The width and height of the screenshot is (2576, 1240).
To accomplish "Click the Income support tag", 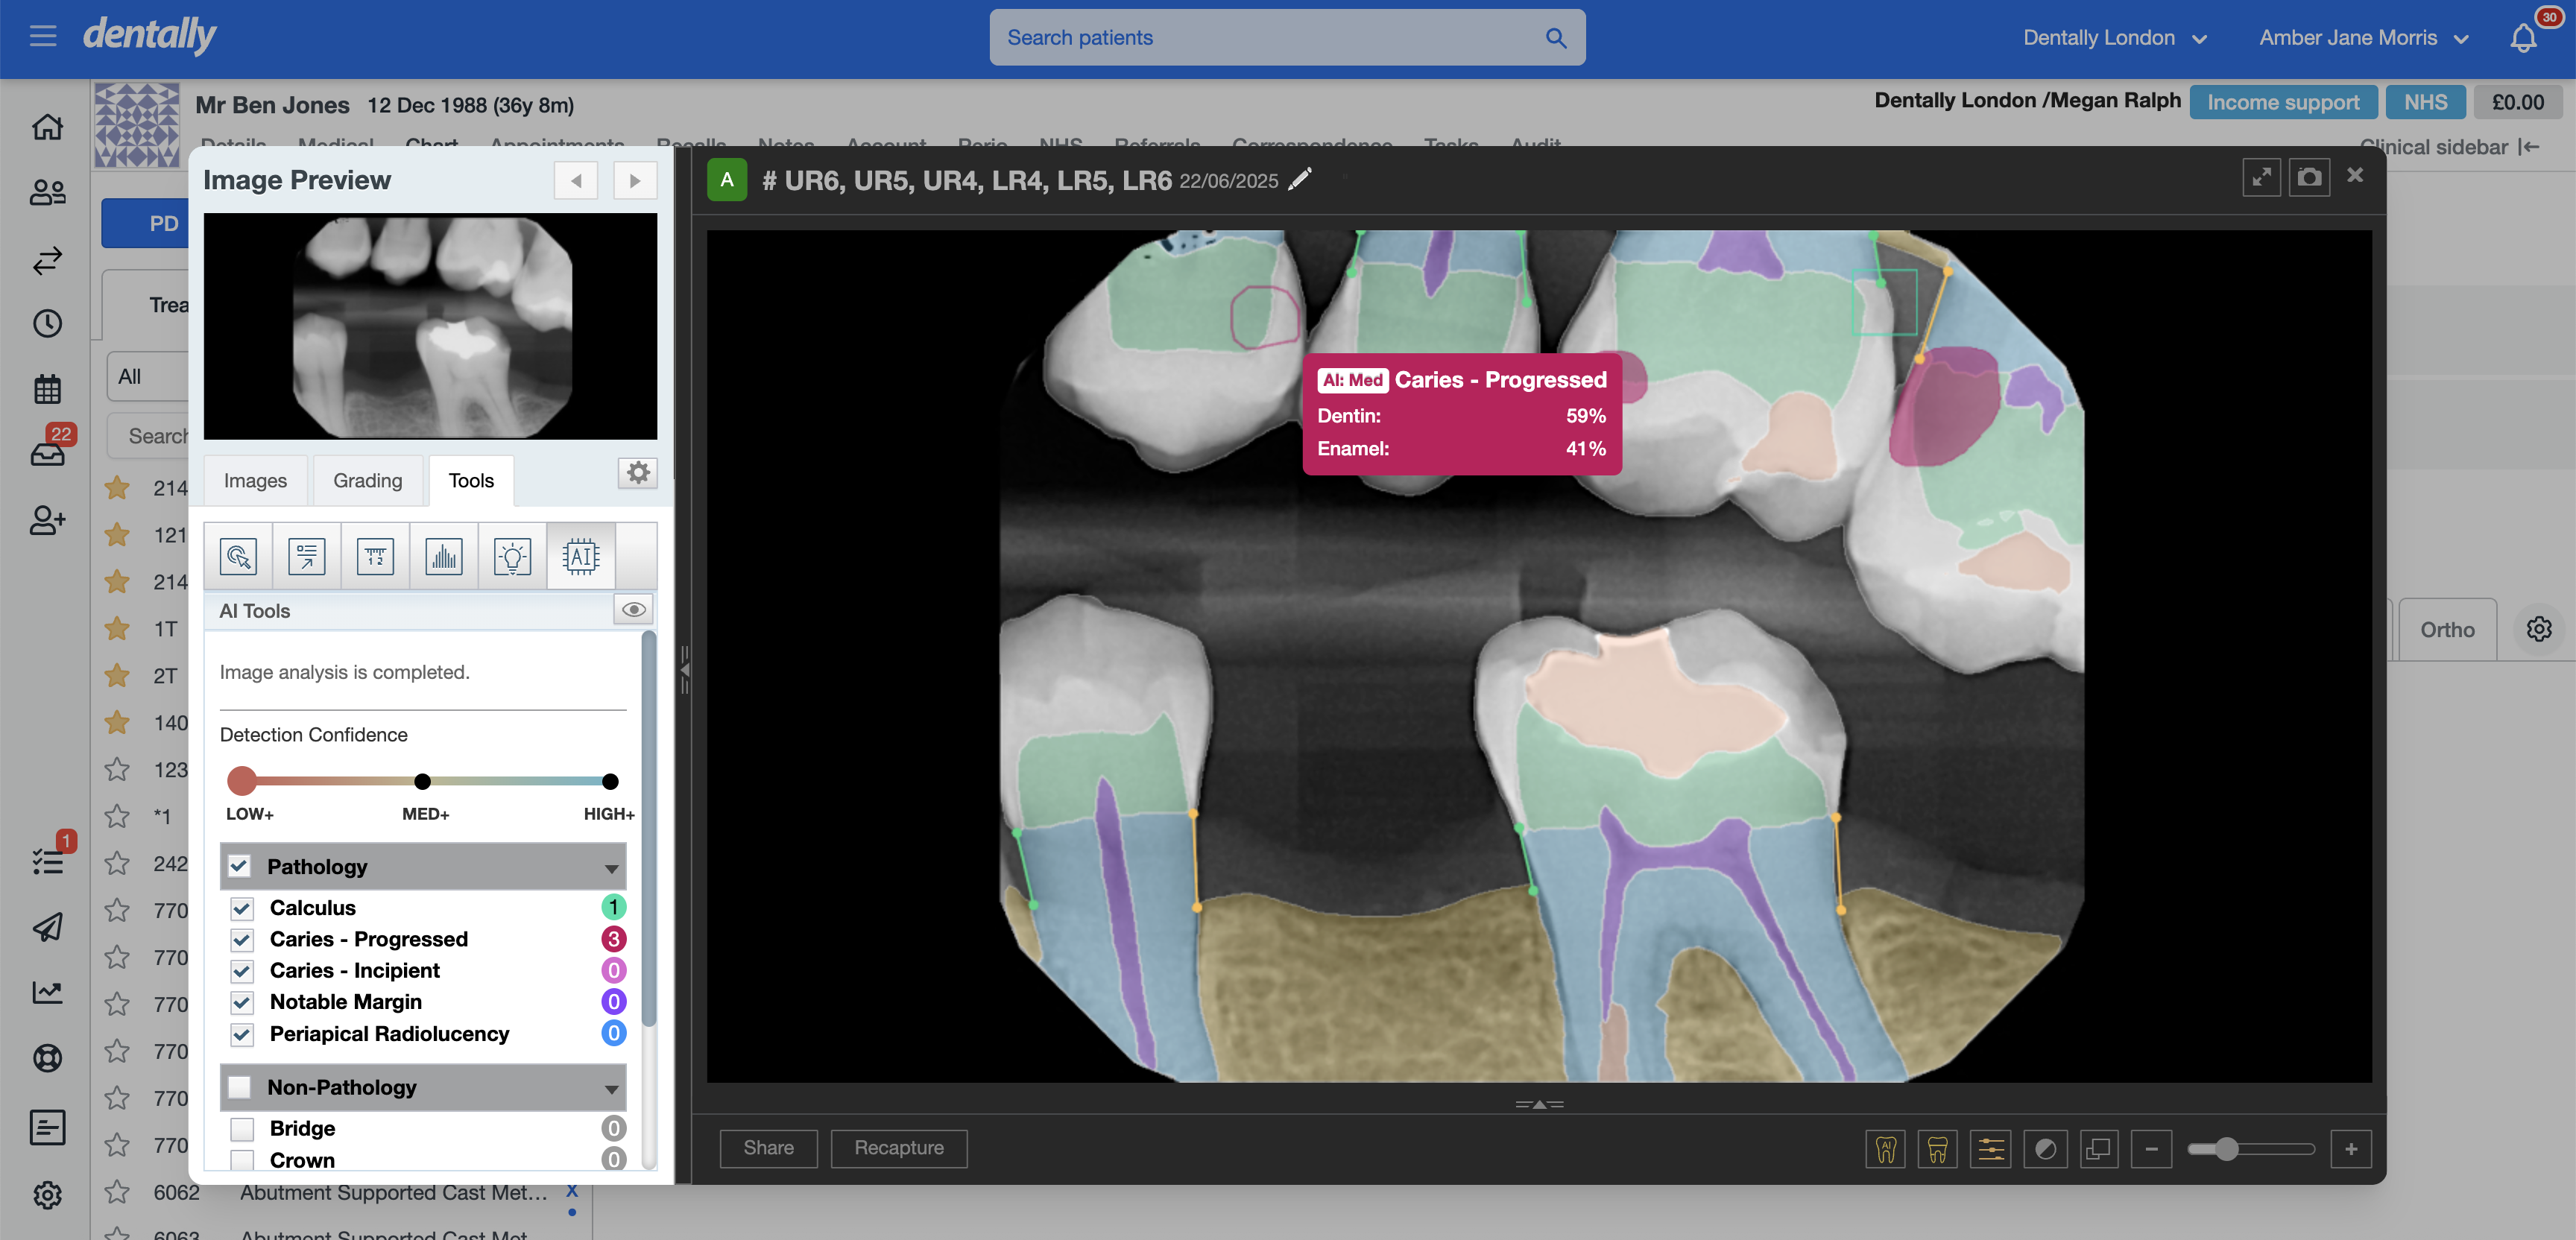I will [2282, 102].
